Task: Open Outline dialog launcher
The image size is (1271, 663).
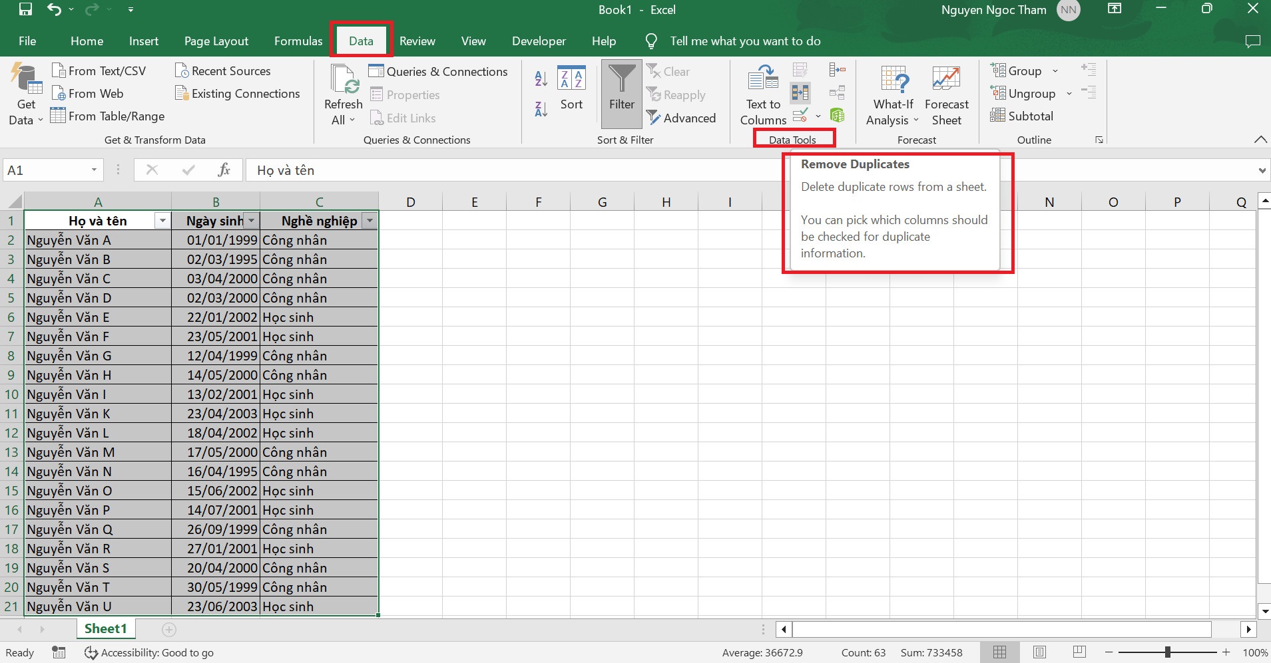Action: [1099, 140]
